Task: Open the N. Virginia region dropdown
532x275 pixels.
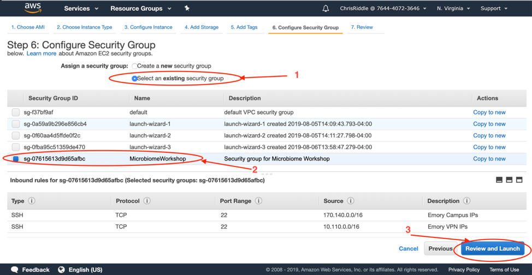Action: coord(453,9)
